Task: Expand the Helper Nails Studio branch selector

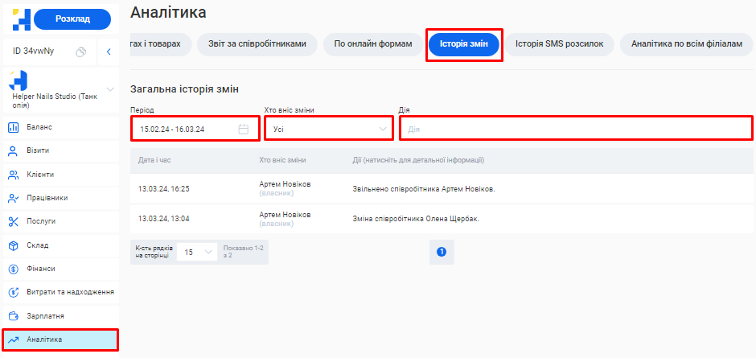Action: coord(110,88)
